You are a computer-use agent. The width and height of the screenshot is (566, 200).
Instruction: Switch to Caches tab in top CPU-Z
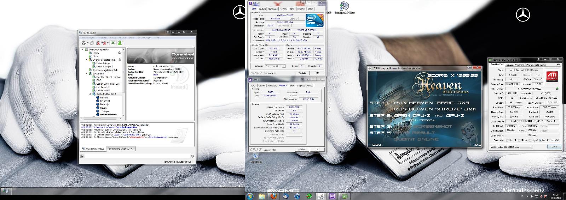(x=262, y=9)
